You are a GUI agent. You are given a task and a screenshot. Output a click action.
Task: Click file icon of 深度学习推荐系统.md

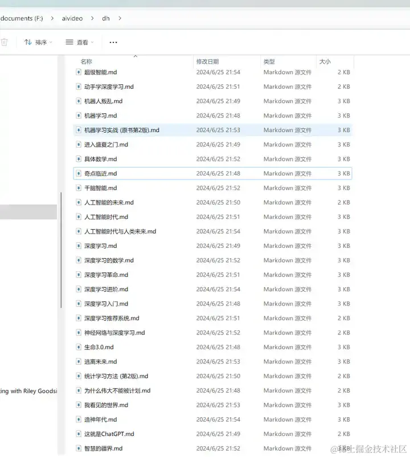point(79,319)
